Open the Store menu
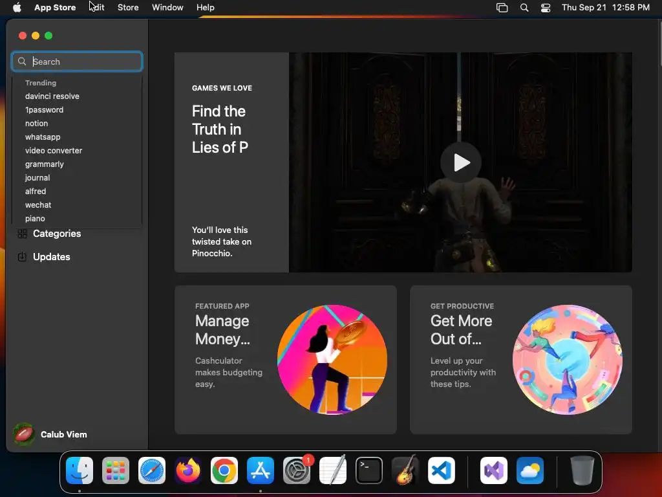This screenshot has width=662, height=497. (128, 7)
